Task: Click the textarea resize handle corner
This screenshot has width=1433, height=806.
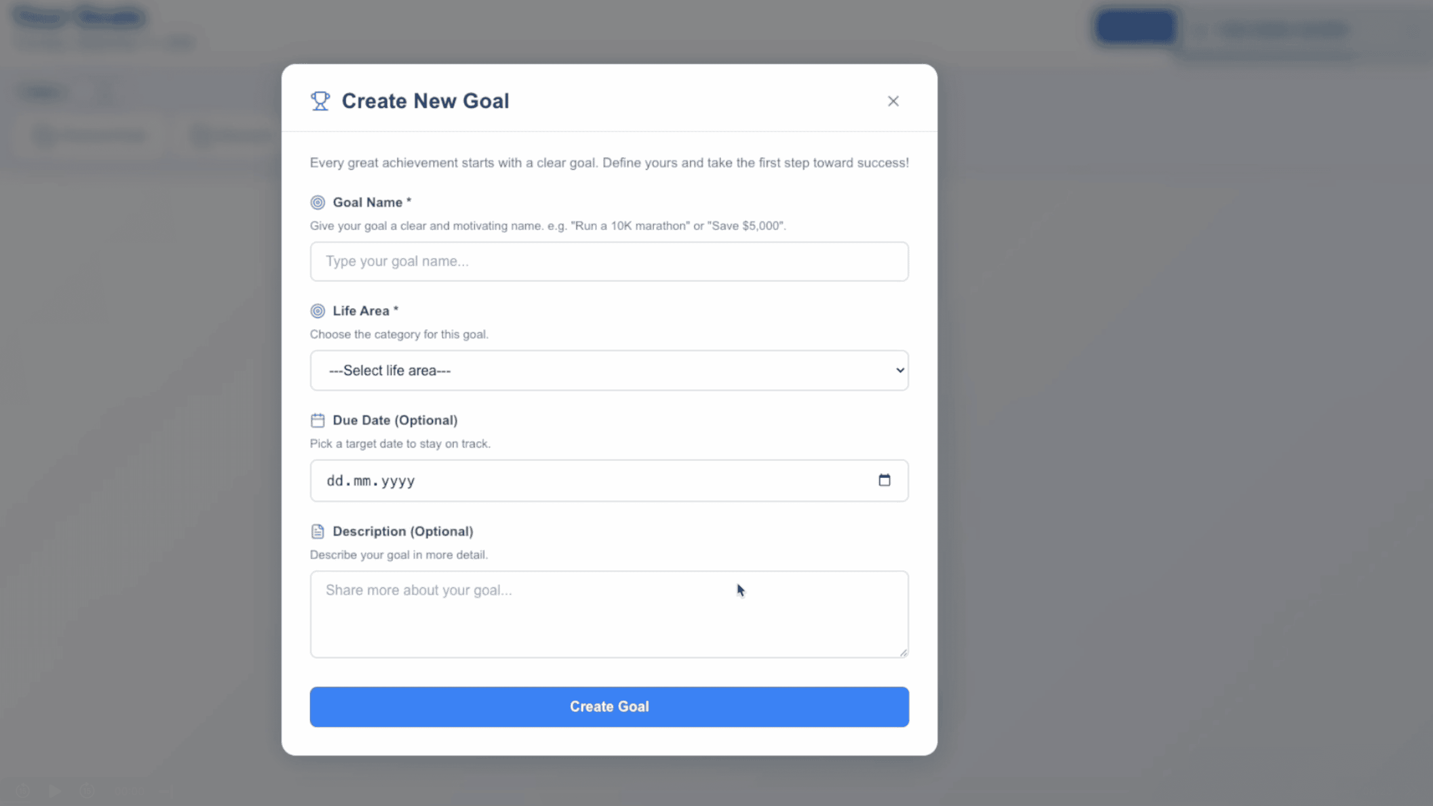Action: (x=903, y=653)
